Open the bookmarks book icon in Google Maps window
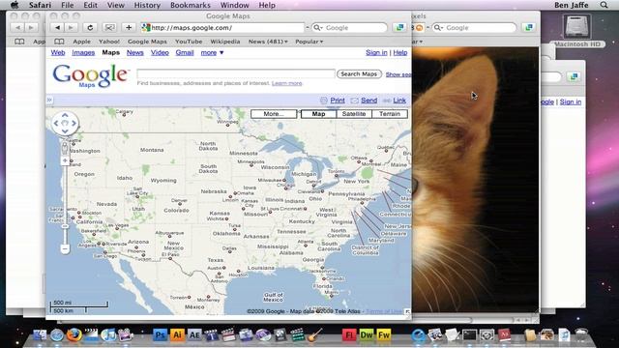Screen dimensions: 619x348 (59, 42)
